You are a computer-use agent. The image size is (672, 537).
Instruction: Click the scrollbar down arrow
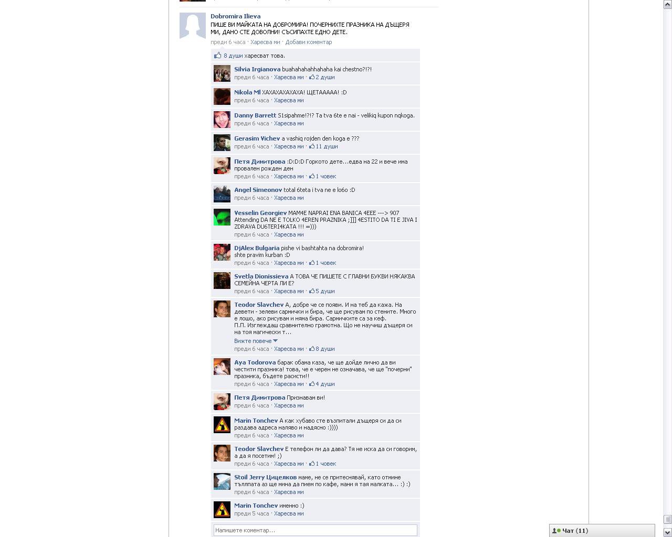[x=667, y=532]
